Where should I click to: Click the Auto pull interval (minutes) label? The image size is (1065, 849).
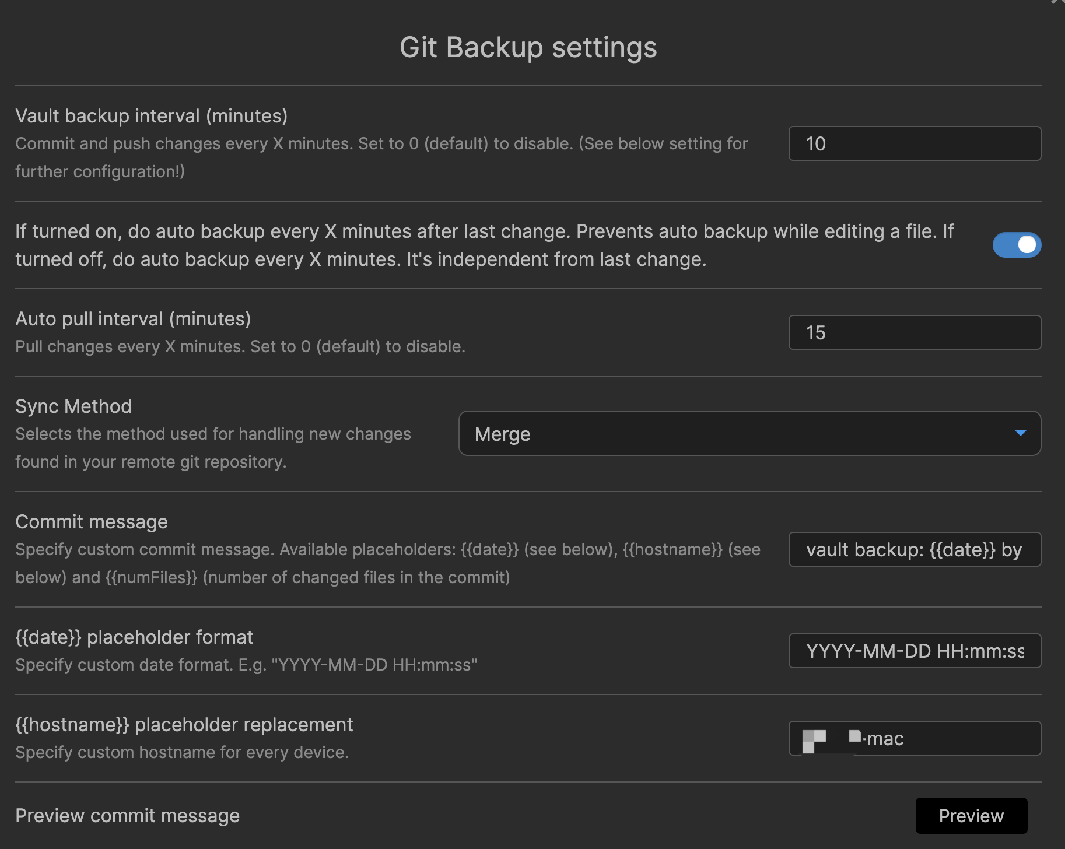(x=133, y=318)
